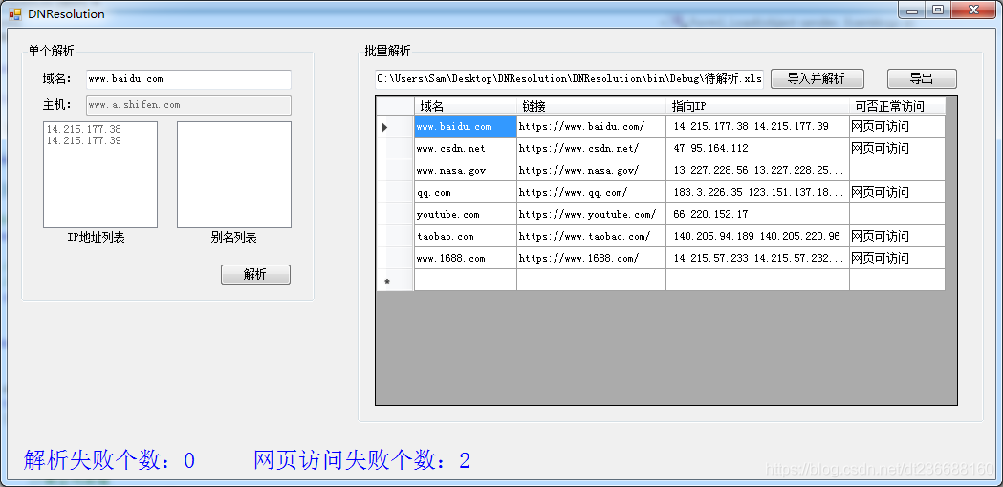The height and width of the screenshot is (487, 1003).
Task: Click the https://www.taobao.com/ link cell
Action: (591, 237)
